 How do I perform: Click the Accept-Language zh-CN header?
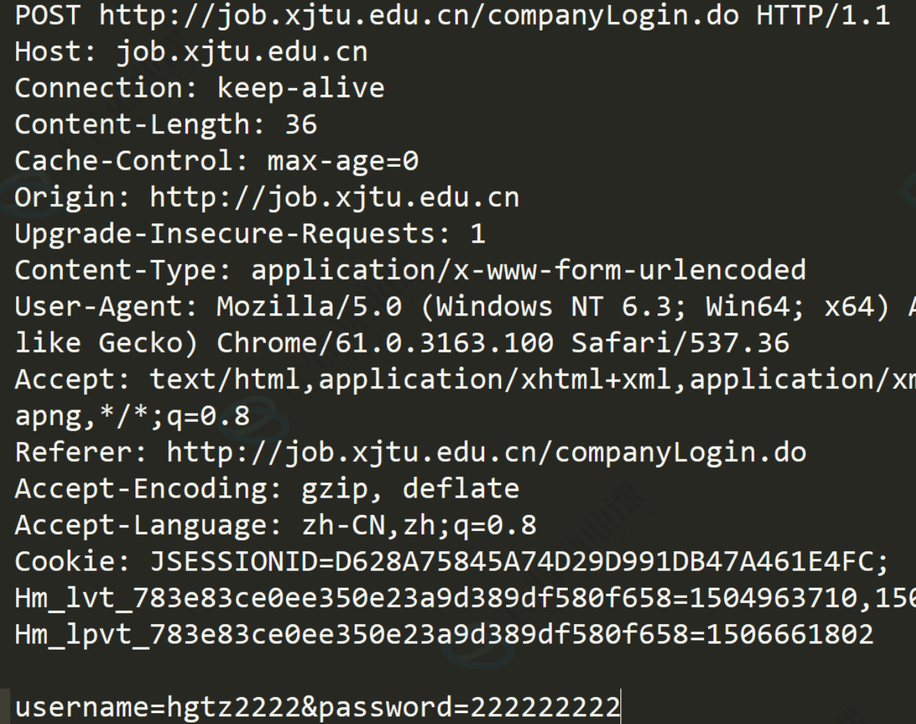pos(275,525)
